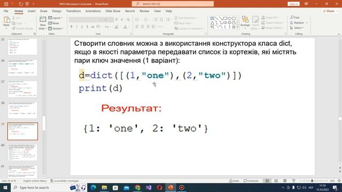The width and height of the screenshot is (342, 192).
Task: Select the Oval shape in gallery
Action: [229, 18]
